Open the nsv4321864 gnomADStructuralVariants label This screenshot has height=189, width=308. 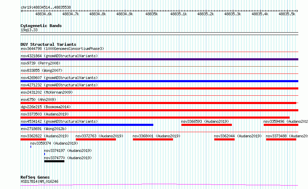click(x=59, y=56)
